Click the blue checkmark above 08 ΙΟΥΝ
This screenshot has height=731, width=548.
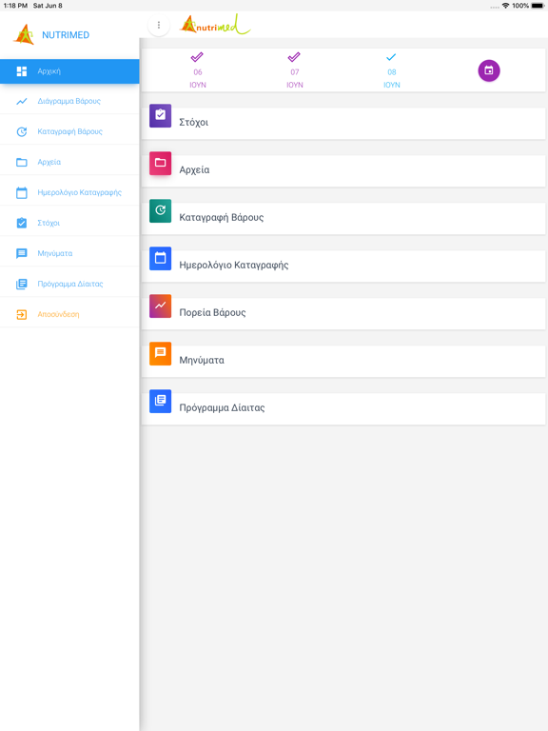coord(391,57)
